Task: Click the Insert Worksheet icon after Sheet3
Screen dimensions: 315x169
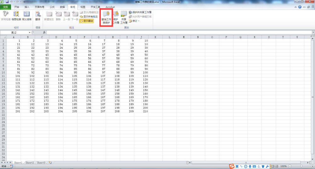Action: 50,163
